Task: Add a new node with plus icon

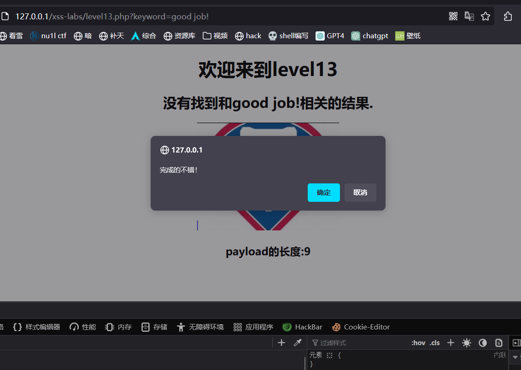Action: point(281,342)
